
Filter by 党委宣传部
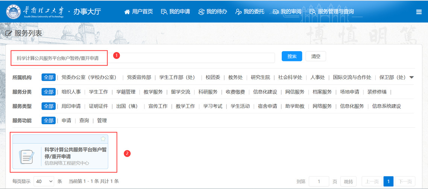click(x=139, y=77)
